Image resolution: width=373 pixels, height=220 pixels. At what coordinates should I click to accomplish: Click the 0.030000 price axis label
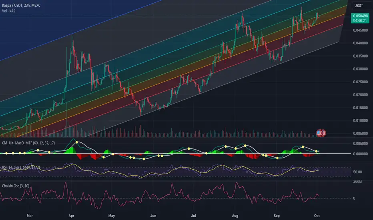coord(360,69)
